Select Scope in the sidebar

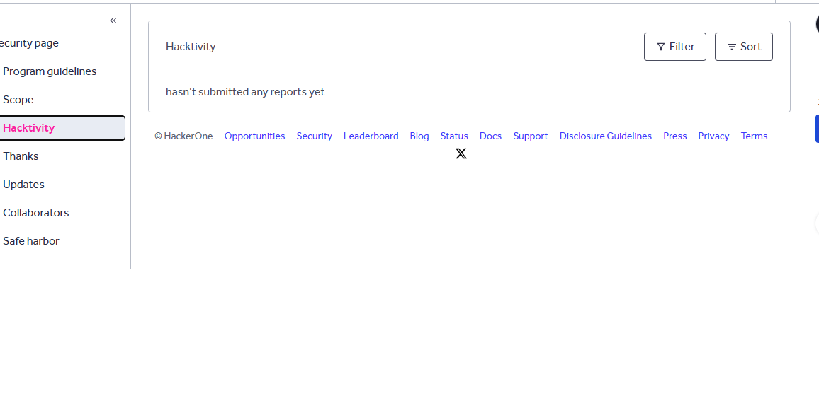point(18,100)
